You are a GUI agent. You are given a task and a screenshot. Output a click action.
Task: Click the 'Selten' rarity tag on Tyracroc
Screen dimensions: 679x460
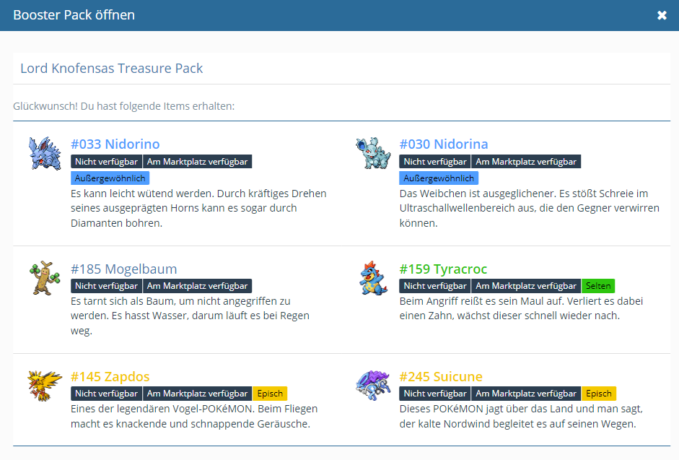[x=598, y=286]
